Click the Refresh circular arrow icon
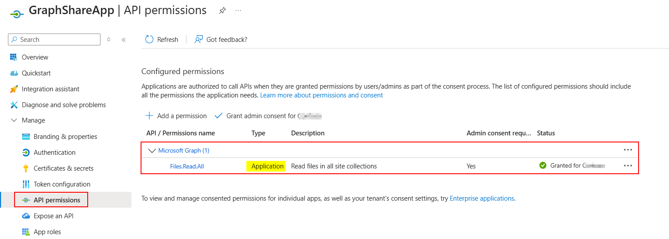This screenshot has width=669, height=239. point(149,39)
